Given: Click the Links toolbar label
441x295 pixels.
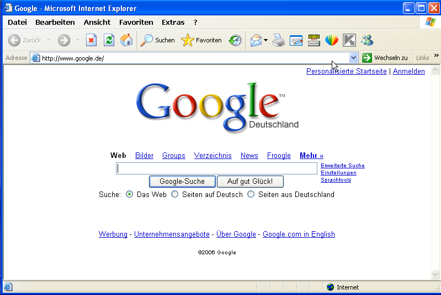Looking at the screenshot, I should pyautogui.click(x=422, y=58).
